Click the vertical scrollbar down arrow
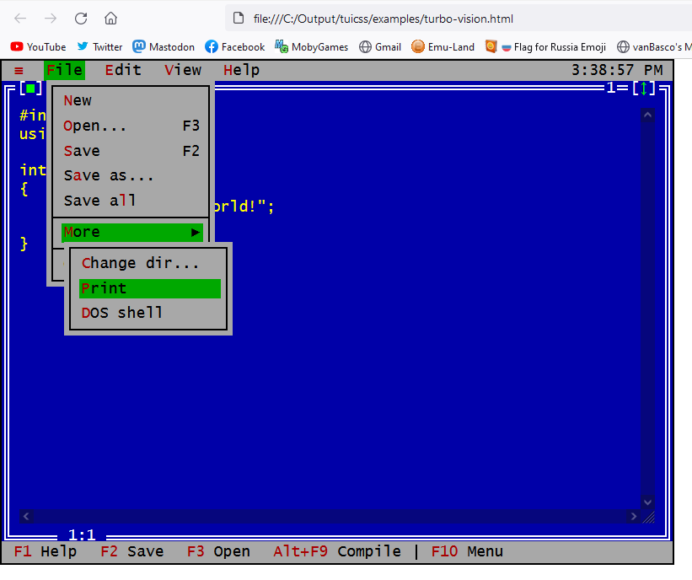This screenshot has width=692, height=580. click(x=647, y=502)
